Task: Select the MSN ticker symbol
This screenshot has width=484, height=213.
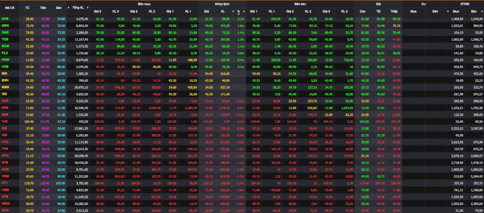Action: tap(5, 26)
